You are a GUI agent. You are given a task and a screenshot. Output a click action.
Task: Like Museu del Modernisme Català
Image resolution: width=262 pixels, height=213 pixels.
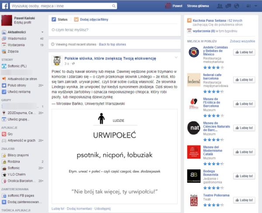point(244,152)
